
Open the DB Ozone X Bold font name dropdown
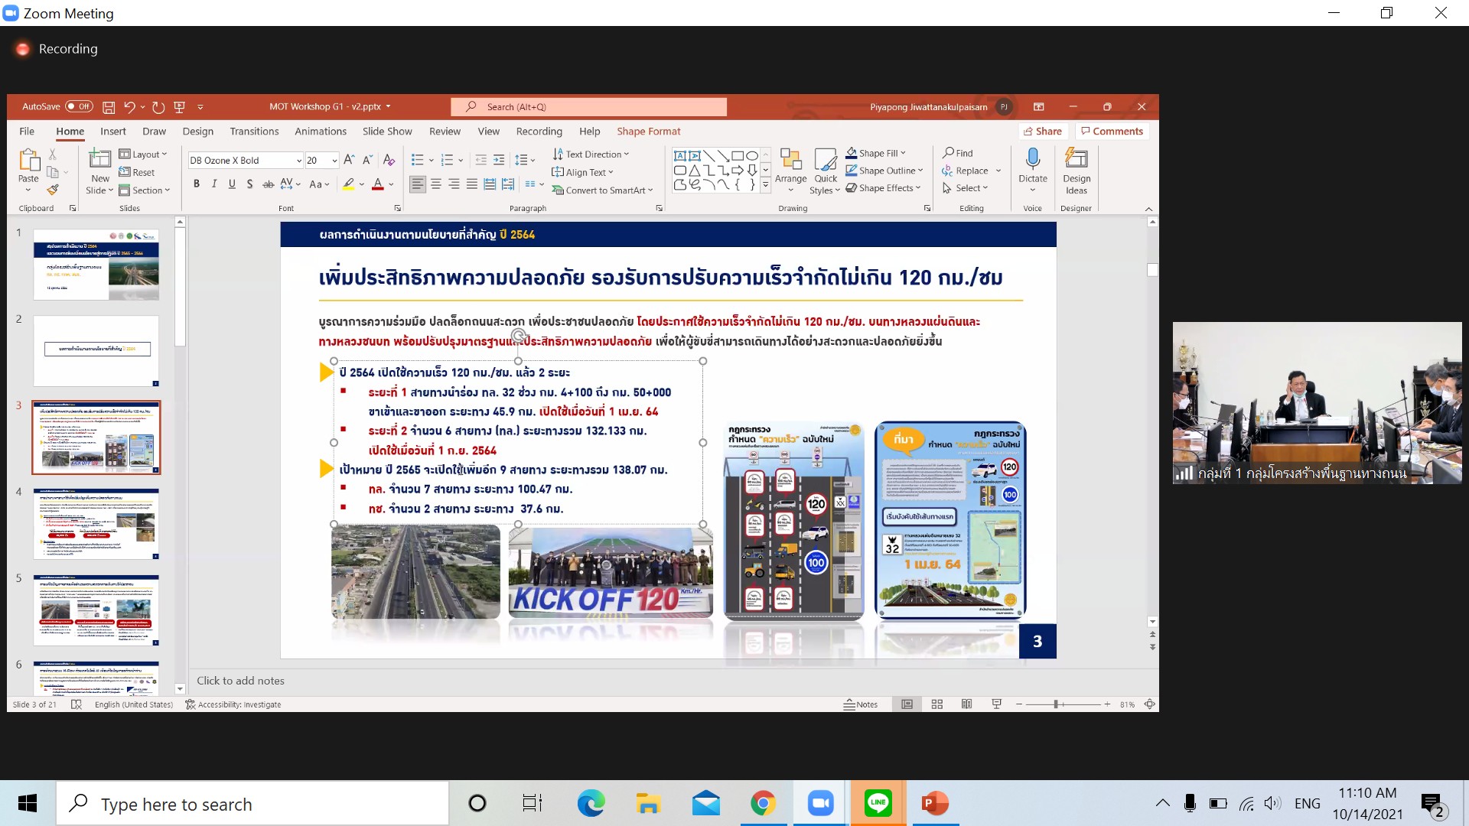298,161
